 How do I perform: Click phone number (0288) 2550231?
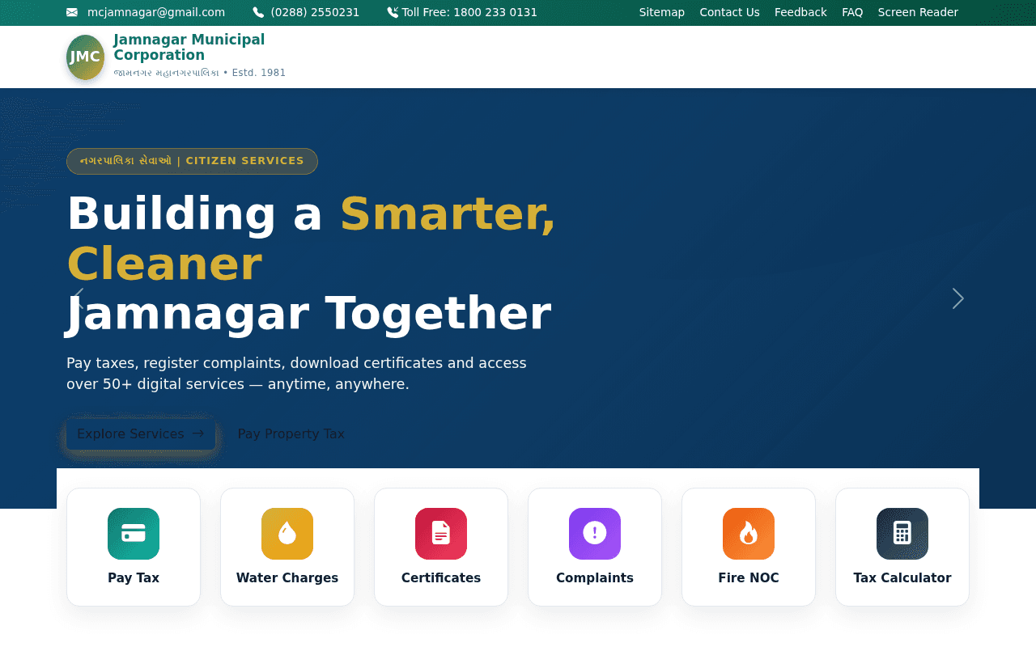coord(315,12)
